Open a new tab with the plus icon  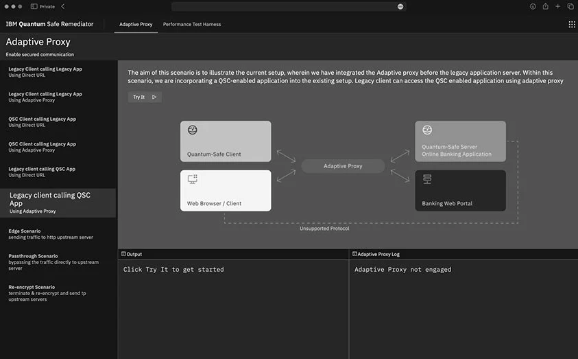[557, 6]
